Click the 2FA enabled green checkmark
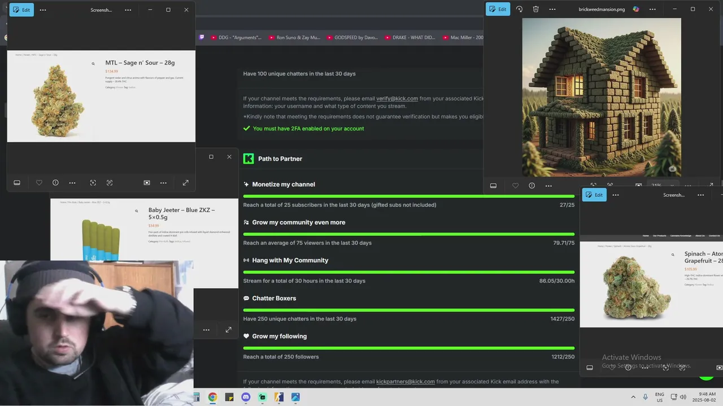The width and height of the screenshot is (723, 406). (246, 129)
